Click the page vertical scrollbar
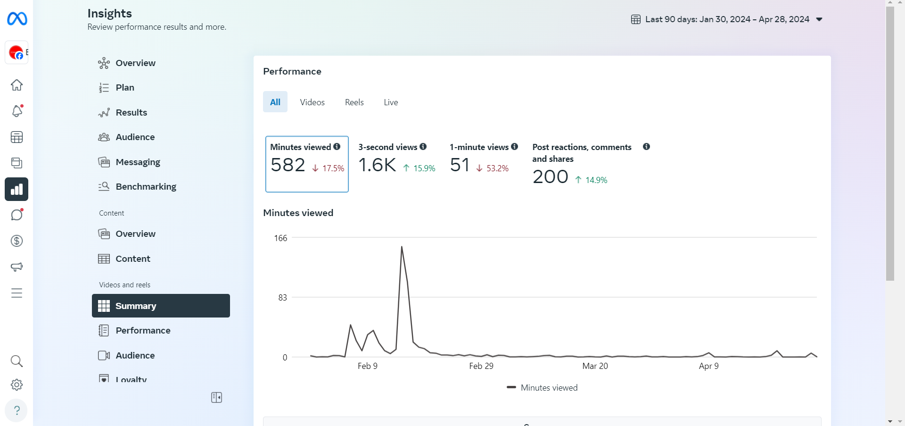 coord(890,143)
